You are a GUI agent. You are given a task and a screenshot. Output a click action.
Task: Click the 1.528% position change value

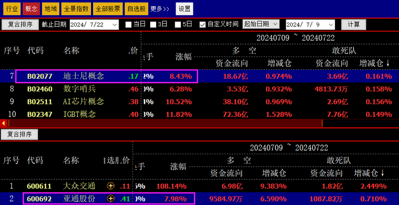pyautogui.click(x=279, y=114)
